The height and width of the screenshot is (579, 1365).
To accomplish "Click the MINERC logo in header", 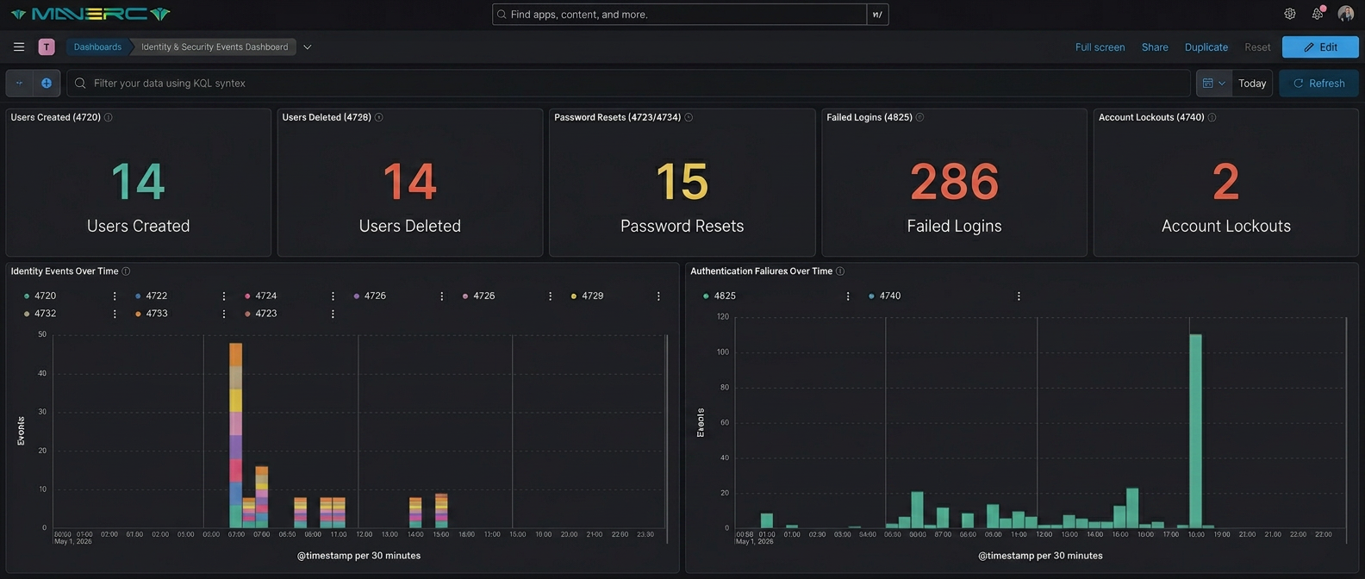I will pyautogui.click(x=90, y=14).
